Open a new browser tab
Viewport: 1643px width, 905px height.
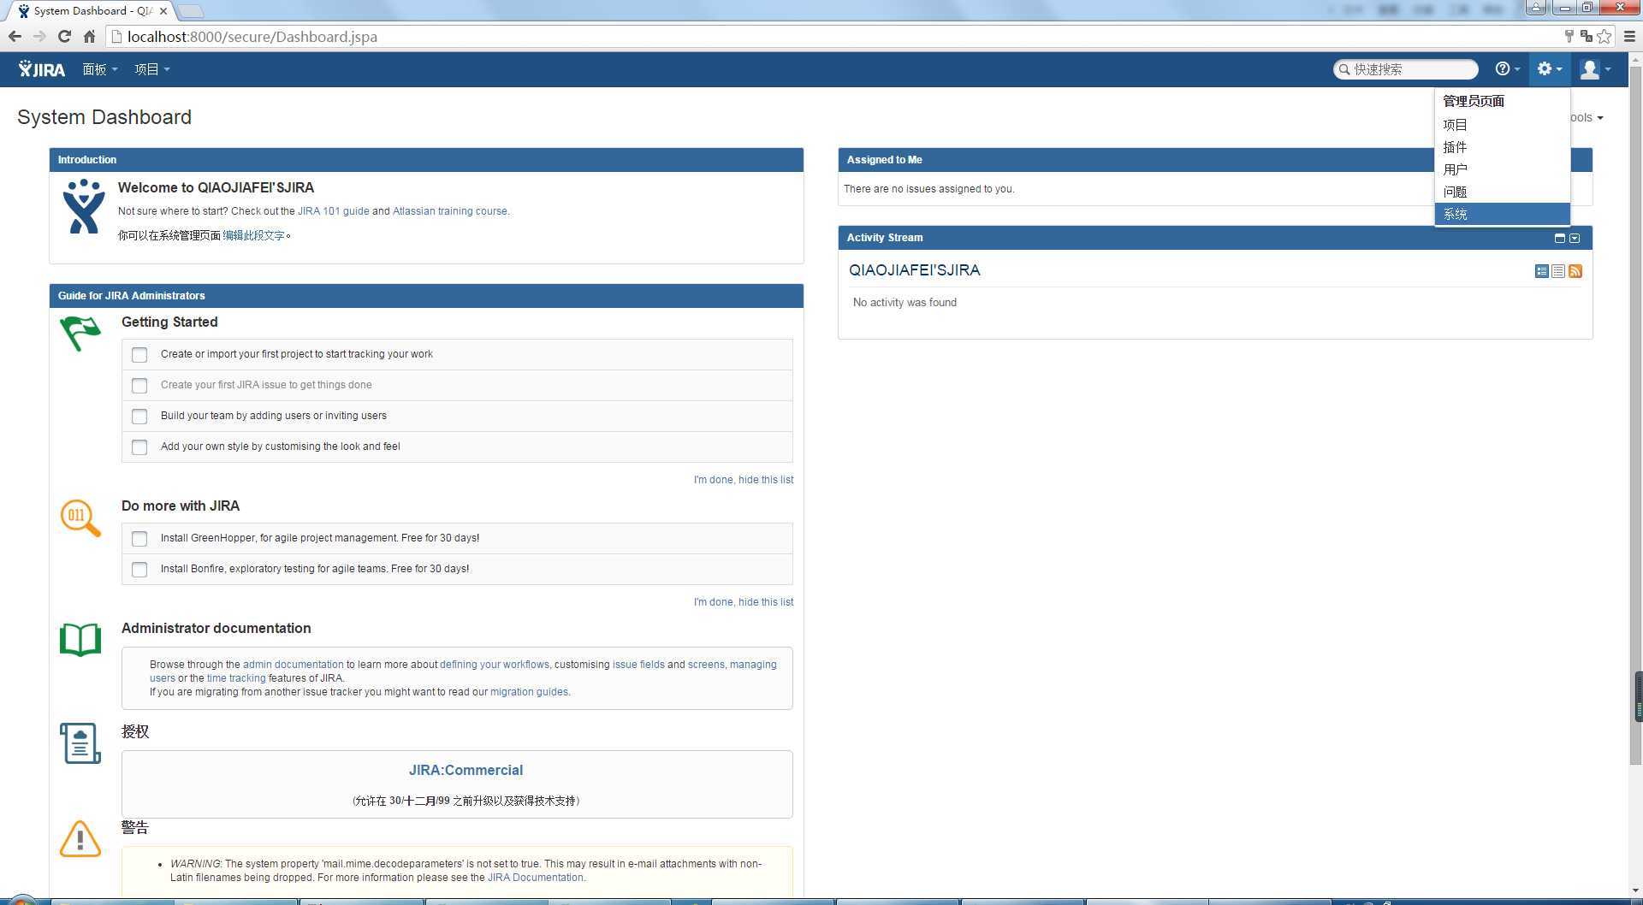tap(190, 11)
